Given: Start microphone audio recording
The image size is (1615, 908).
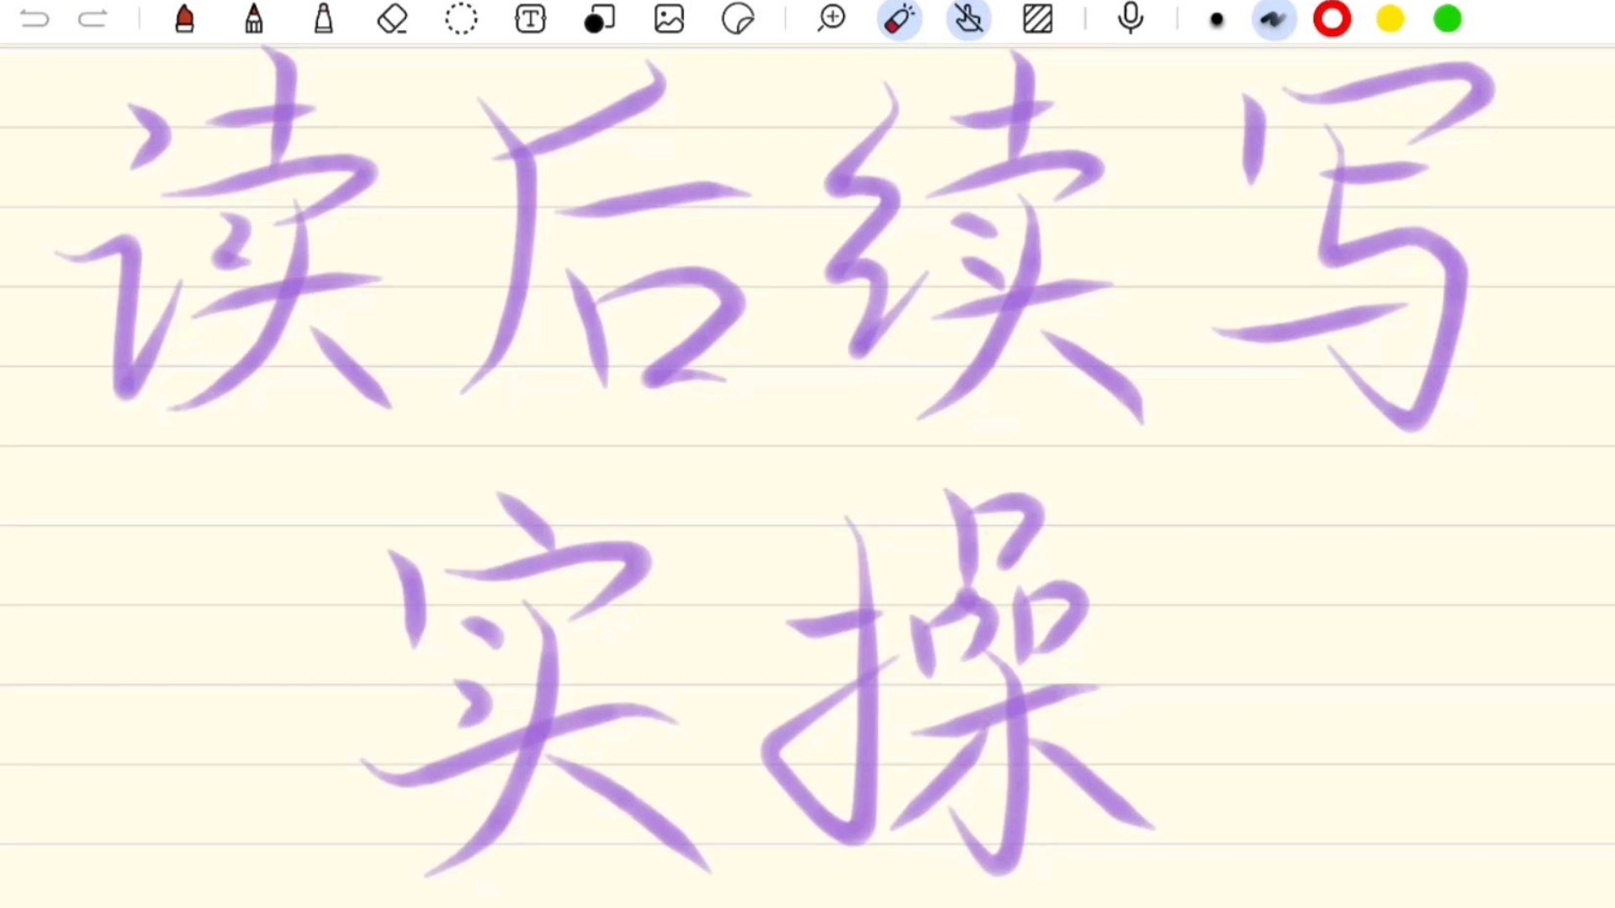Looking at the screenshot, I should coord(1130,18).
